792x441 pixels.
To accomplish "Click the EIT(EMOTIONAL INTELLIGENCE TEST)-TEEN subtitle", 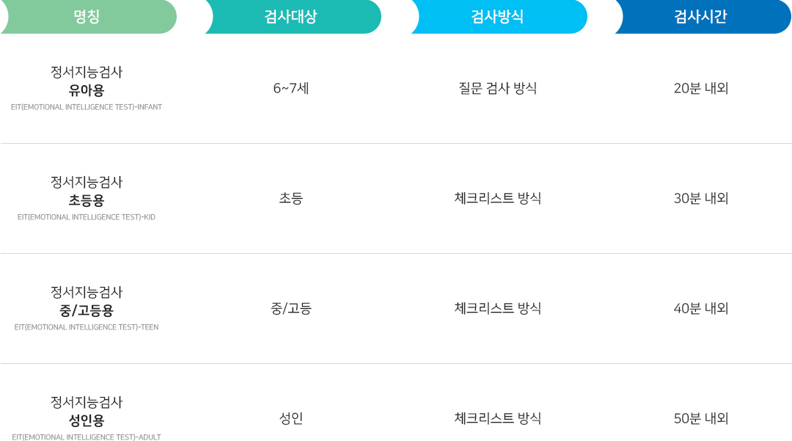I will [87, 327].
